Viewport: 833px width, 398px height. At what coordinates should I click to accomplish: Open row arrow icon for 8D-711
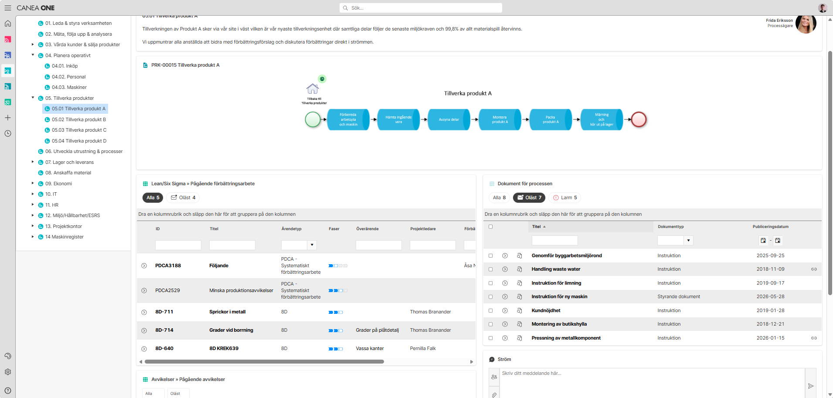(x=144, y=312)
